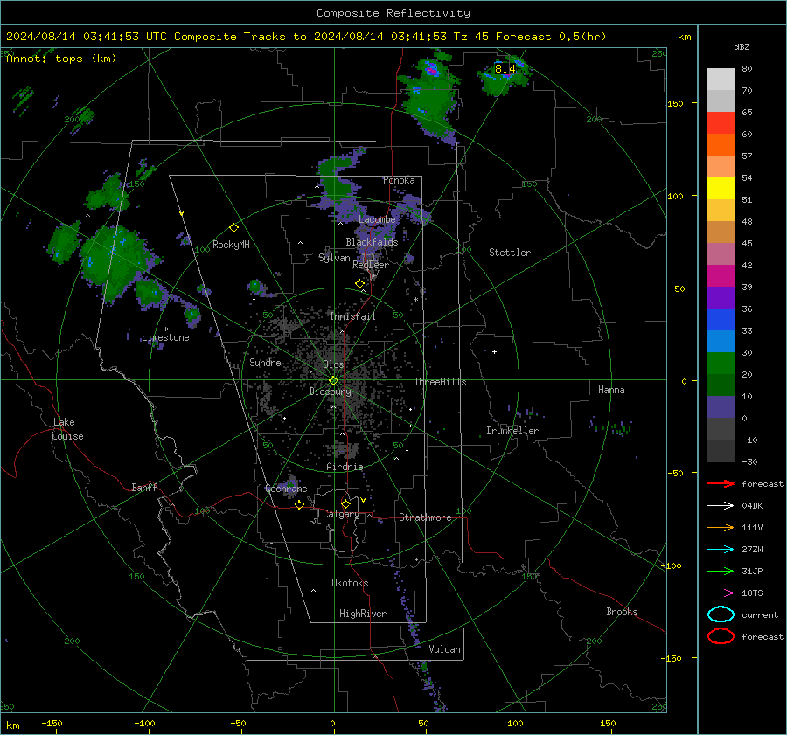Click the Strathmore city label
Screen dimensions: 787x735
tap(425, 517)
